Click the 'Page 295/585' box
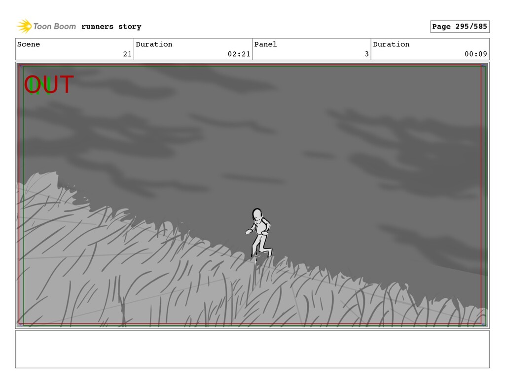 coord(460,27)
